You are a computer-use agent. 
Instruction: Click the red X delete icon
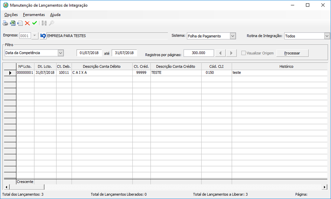tap(27, 23)
